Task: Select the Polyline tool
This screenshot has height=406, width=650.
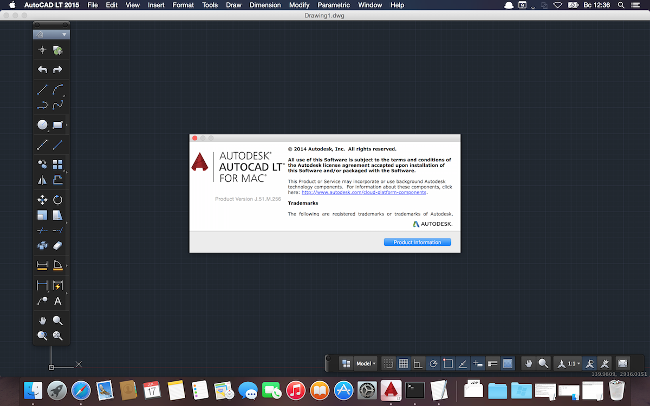Action: click(x=42, y=104)
